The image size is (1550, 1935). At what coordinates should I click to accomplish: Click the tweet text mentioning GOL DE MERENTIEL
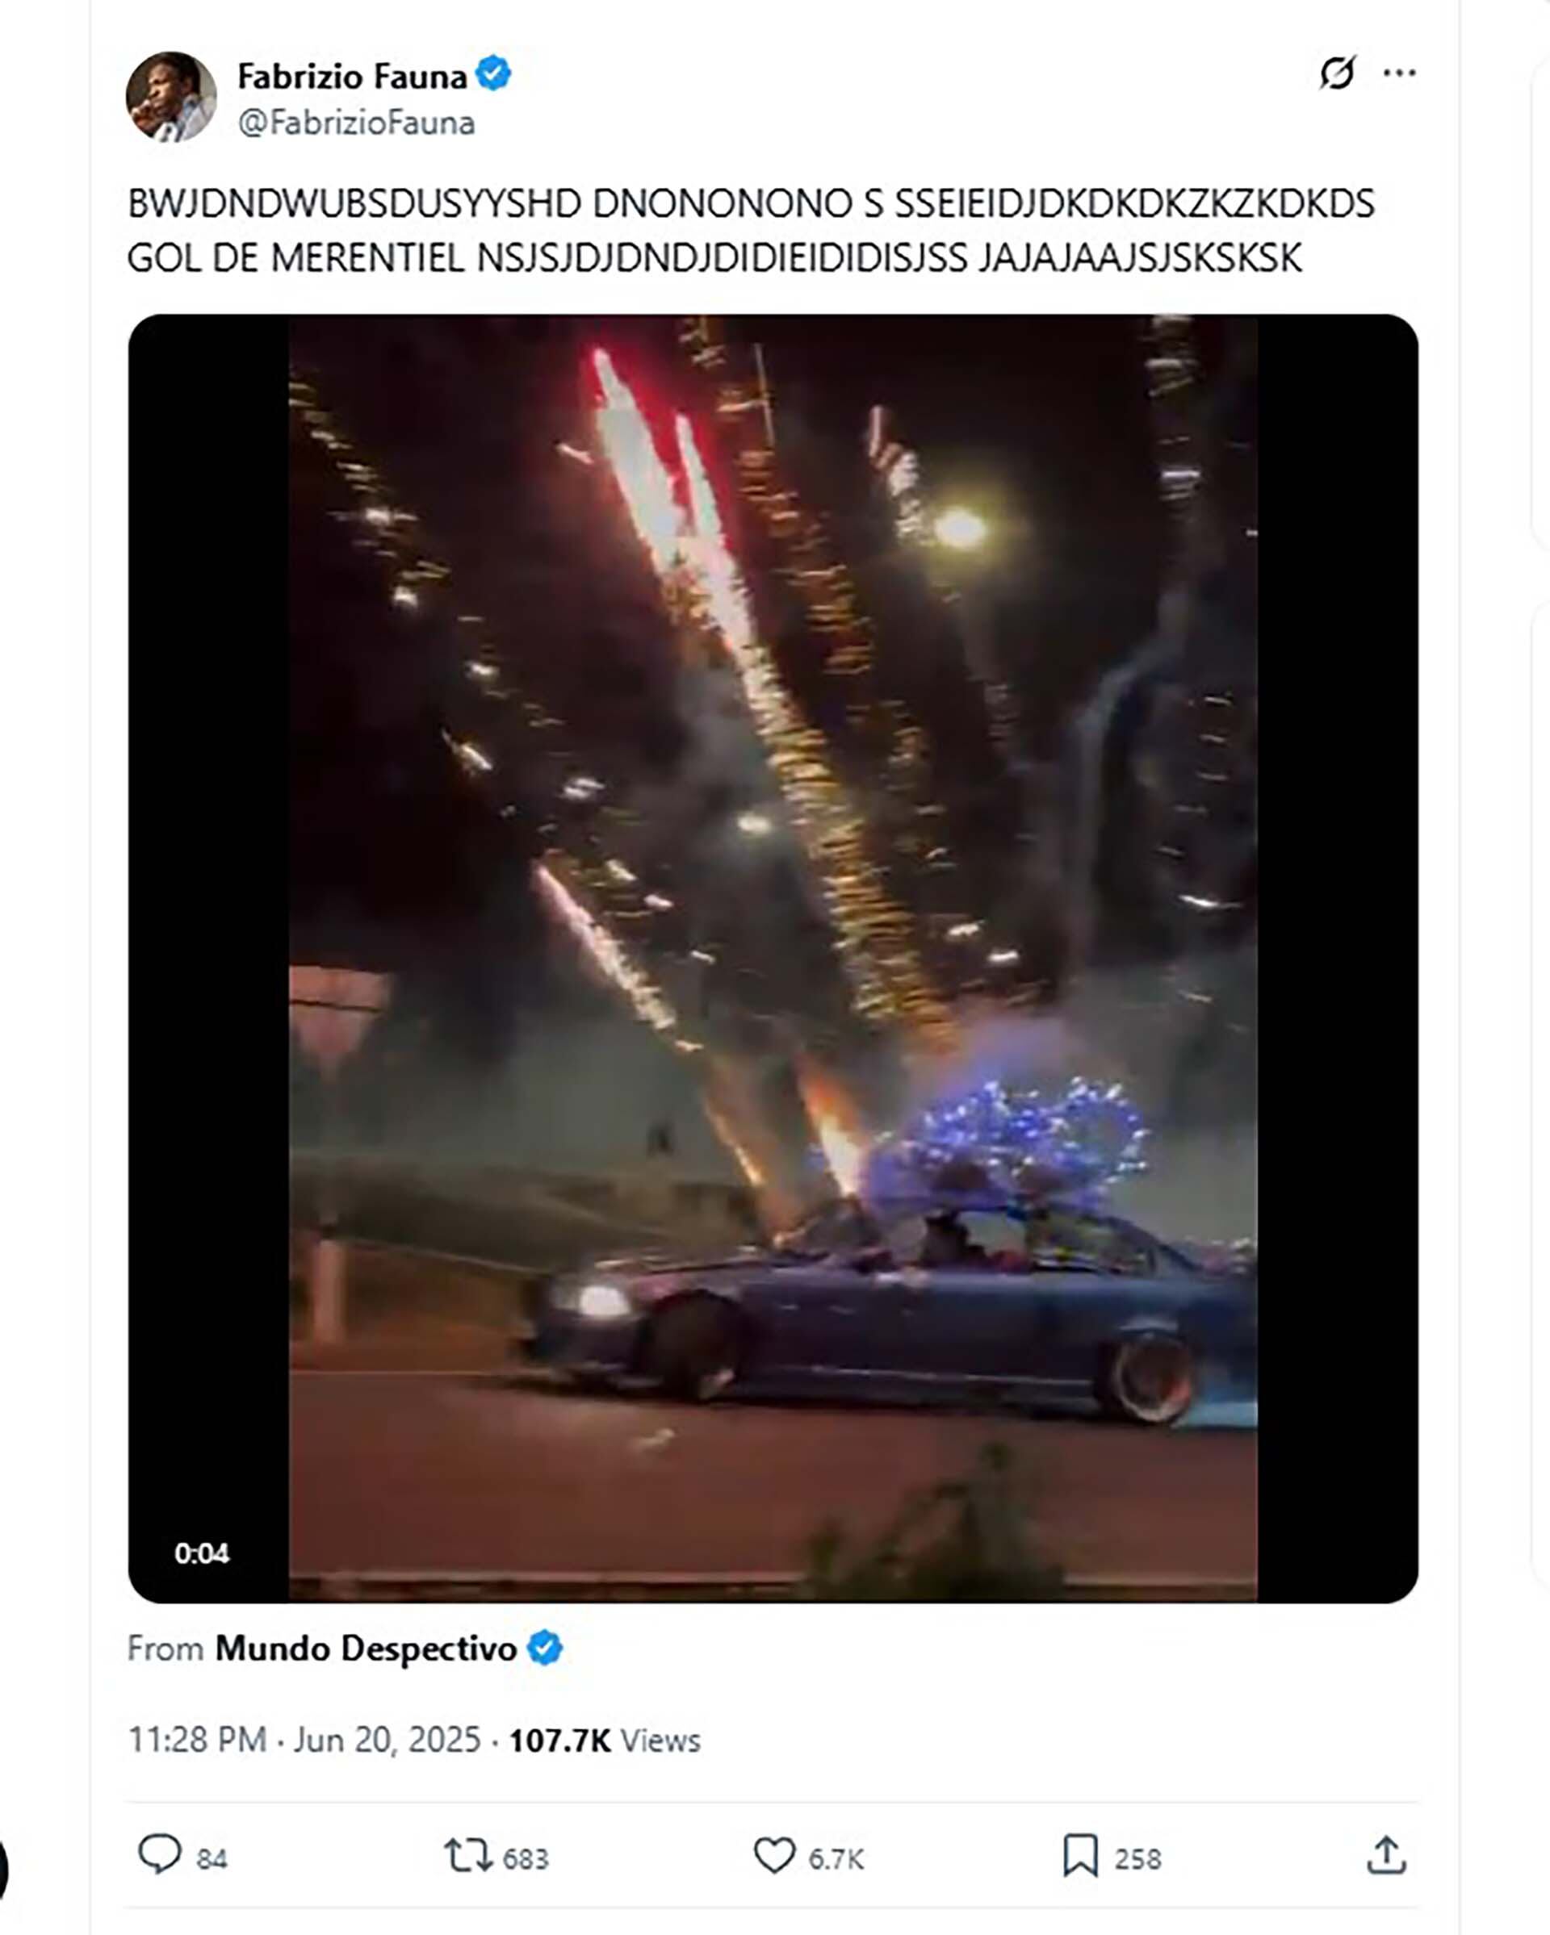(751, 231)
